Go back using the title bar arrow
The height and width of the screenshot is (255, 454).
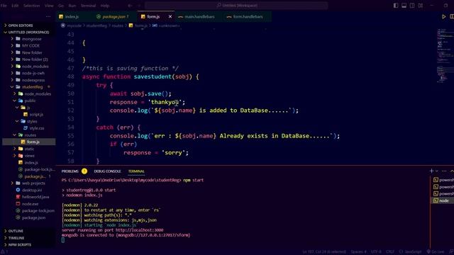[x=130, y=6]
